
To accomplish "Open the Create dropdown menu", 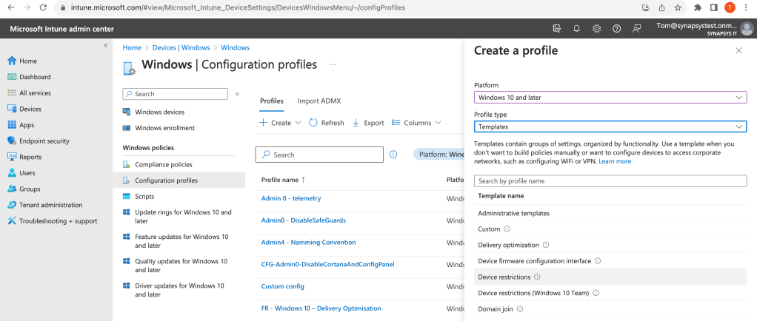I will tap(281, 123).
